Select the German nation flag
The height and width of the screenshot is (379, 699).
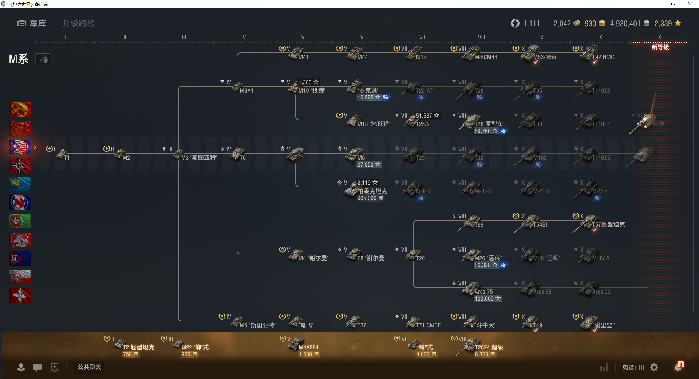click(x=20, y=165)
